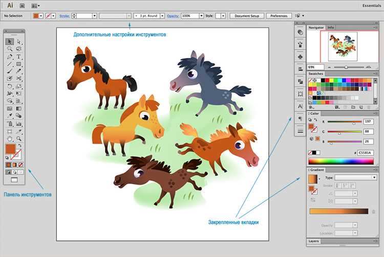Screen dimensions: 384x257
Task: Select the Mesh tool
Action: click(10, 109)
